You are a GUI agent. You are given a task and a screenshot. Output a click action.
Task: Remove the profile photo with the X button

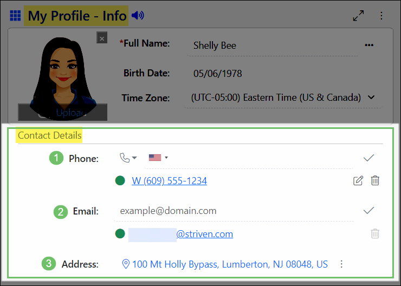pyautogui.click(x=102, y=37)
